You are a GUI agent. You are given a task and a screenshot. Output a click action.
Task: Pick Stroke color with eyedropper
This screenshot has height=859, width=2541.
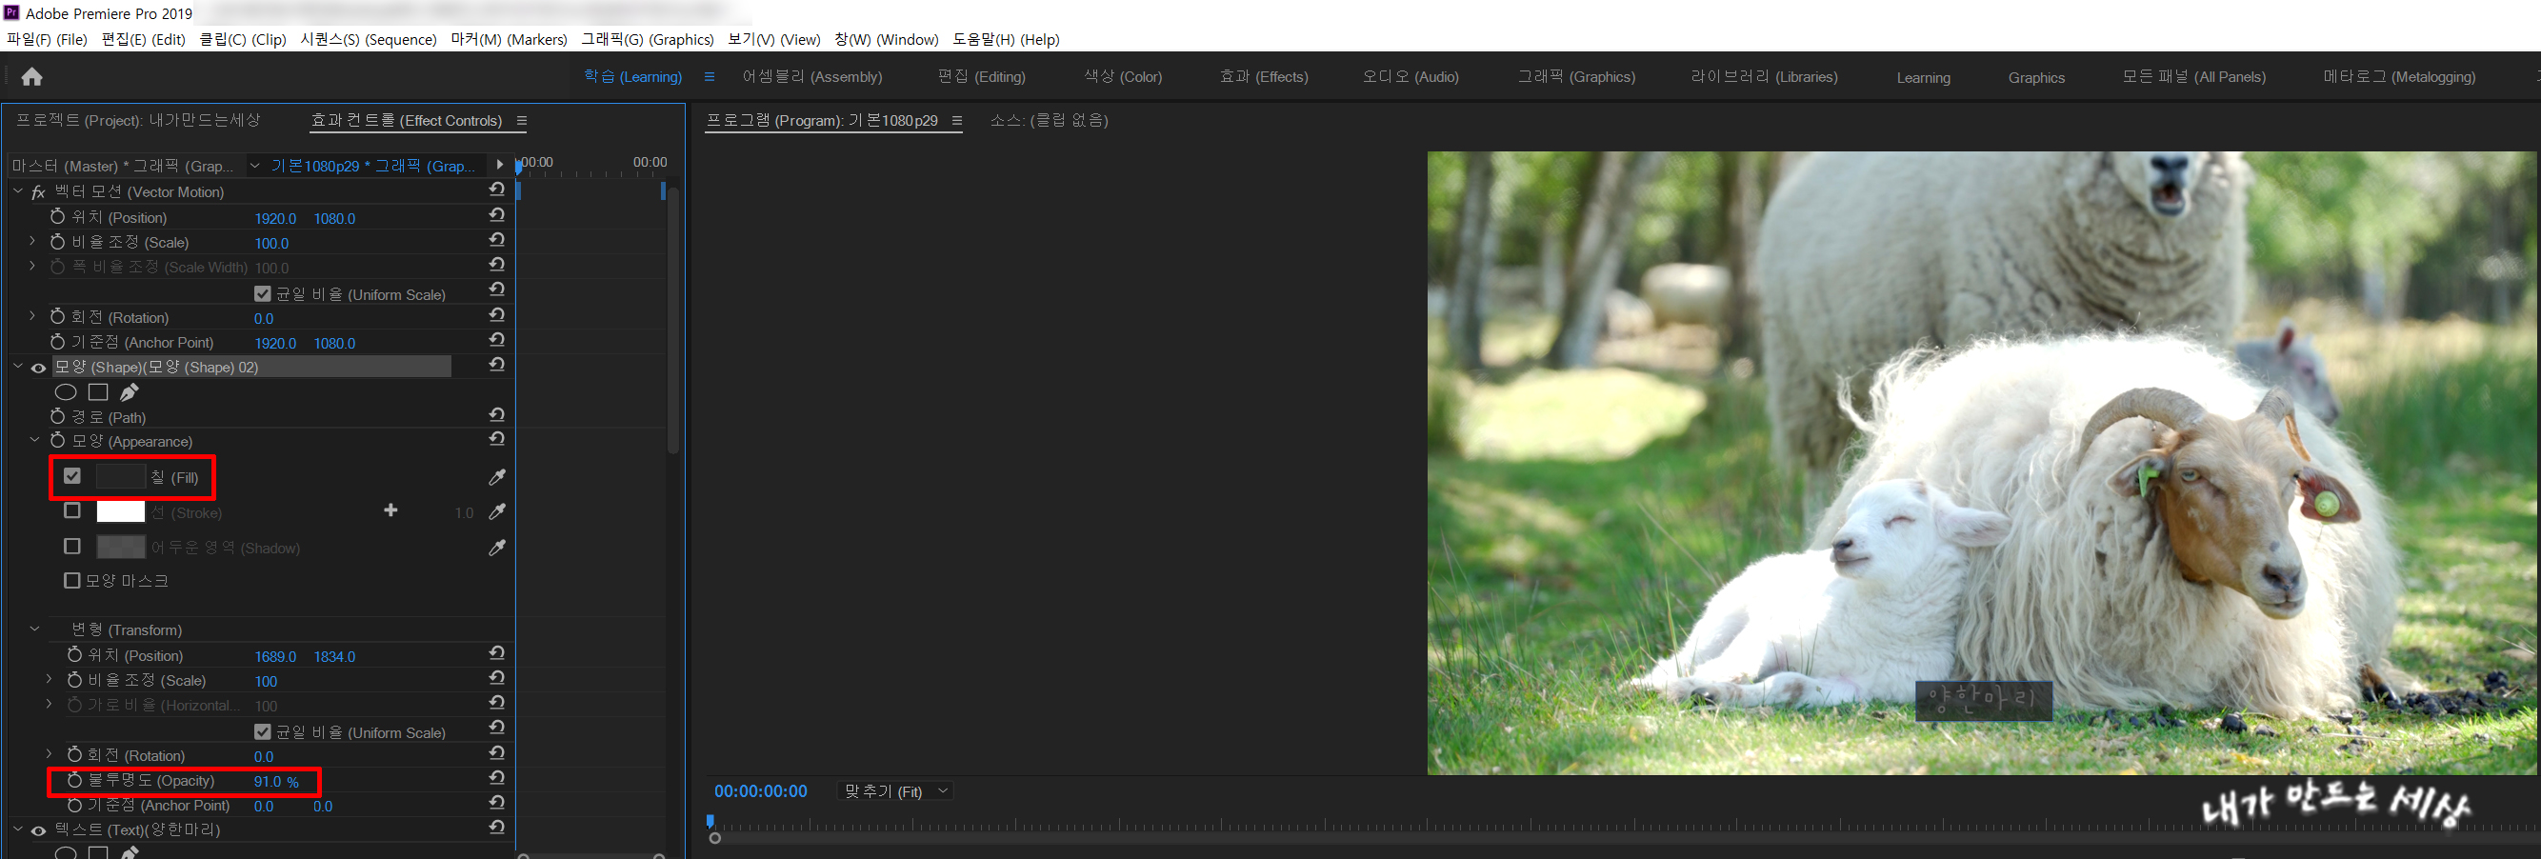point(497,511)
